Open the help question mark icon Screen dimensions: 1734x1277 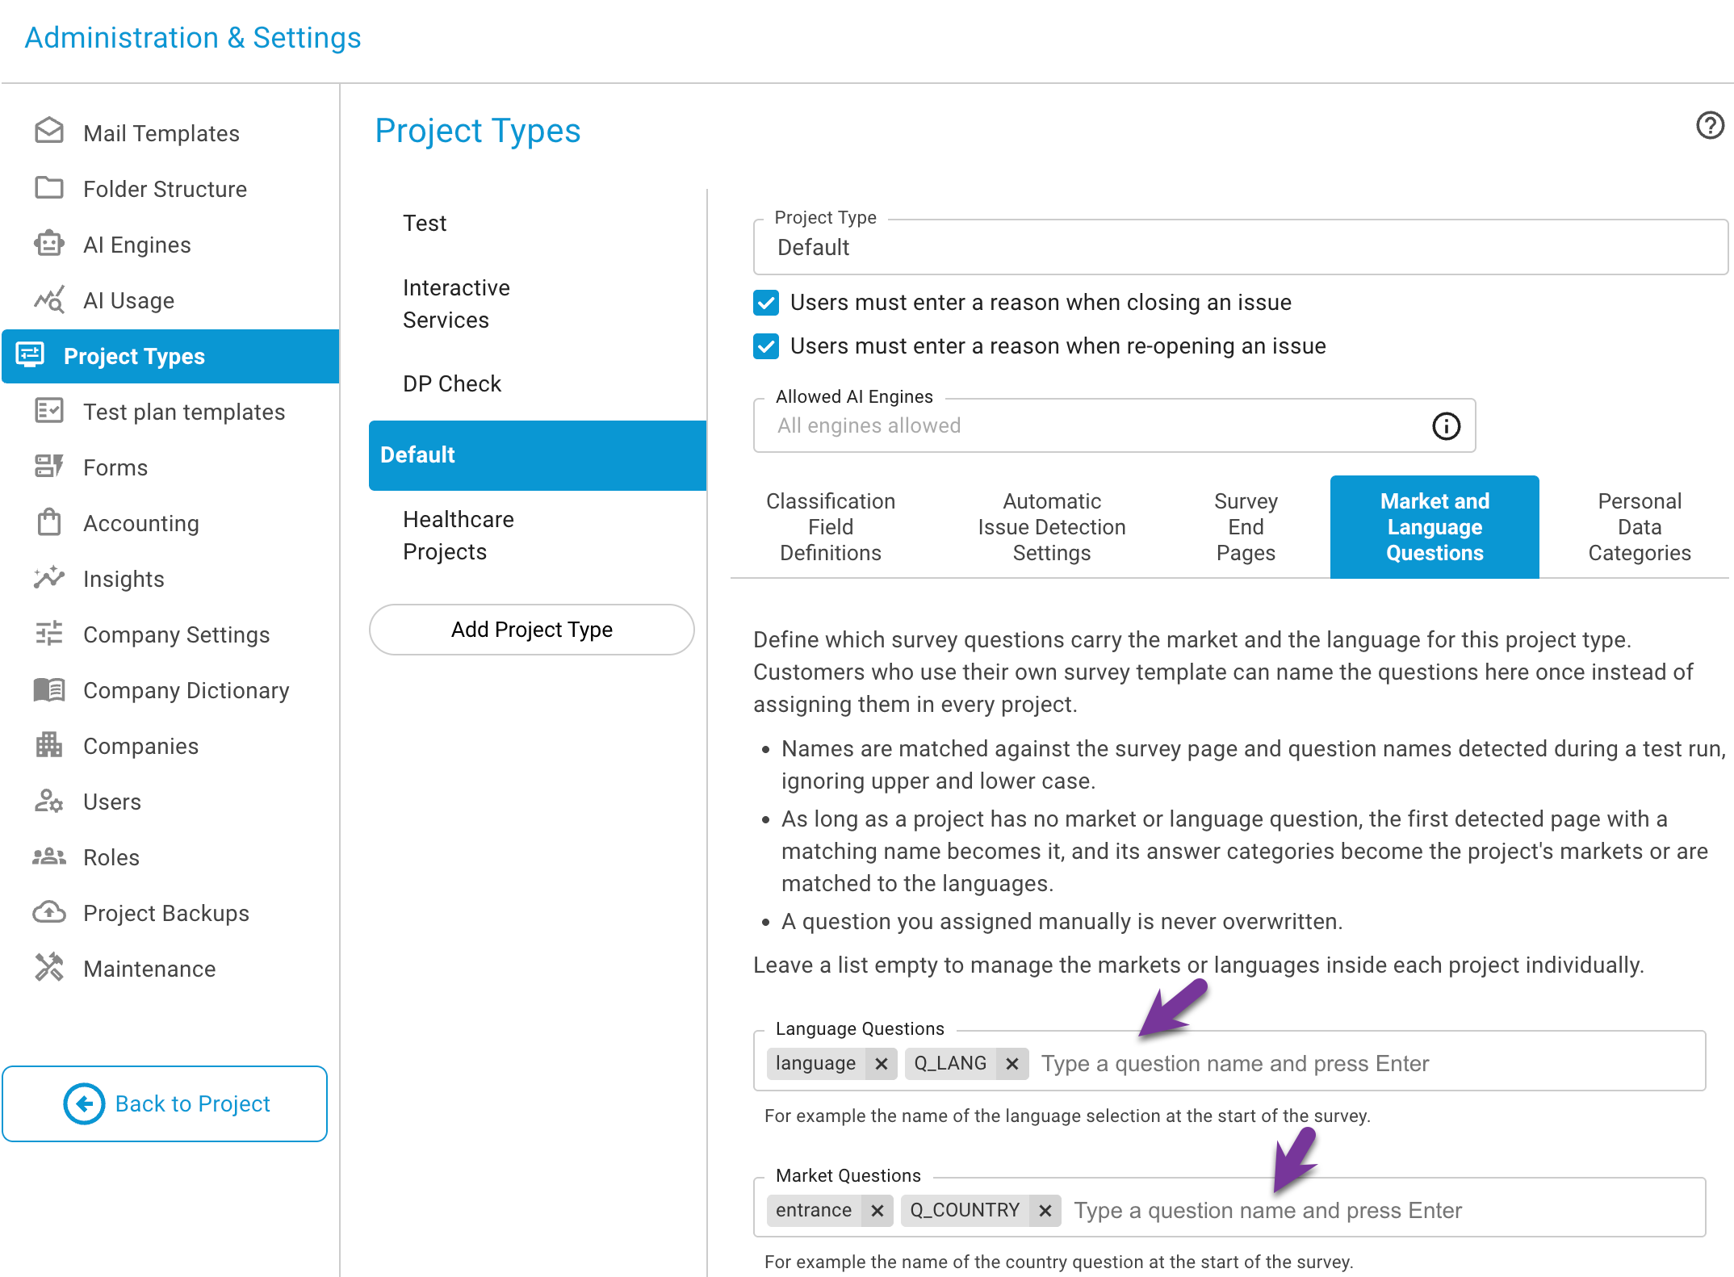click(x=1710, y=126)
